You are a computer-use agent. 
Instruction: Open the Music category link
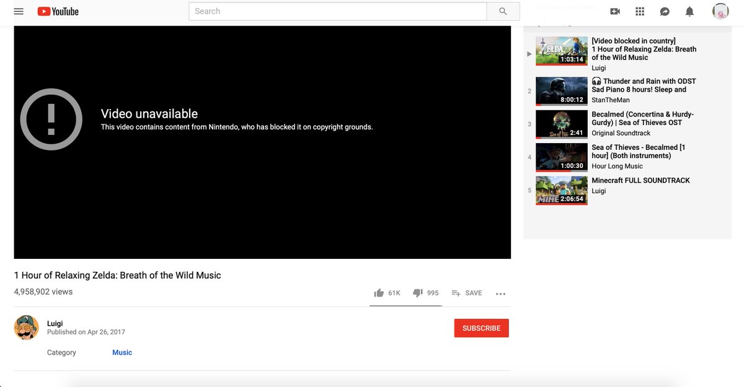[x=122, y=352]
